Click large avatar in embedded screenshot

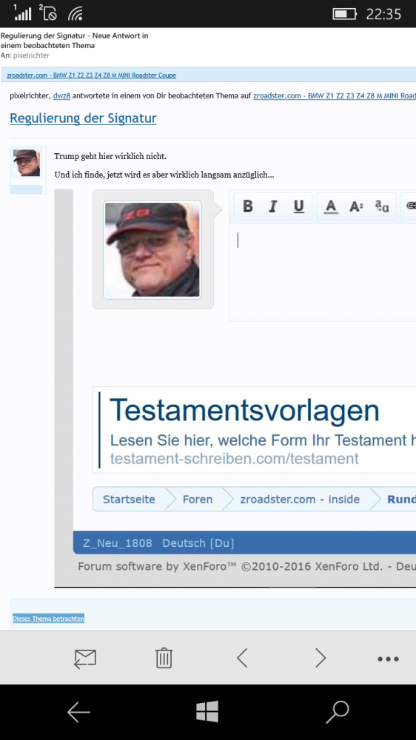(152, 250)
